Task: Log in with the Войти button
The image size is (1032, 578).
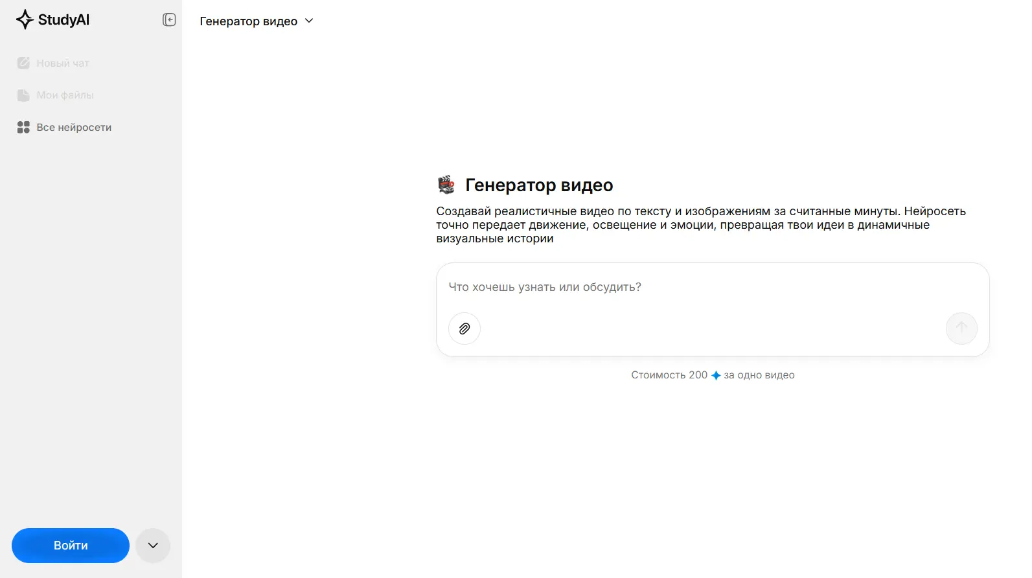Action: [x=71, y=546]
